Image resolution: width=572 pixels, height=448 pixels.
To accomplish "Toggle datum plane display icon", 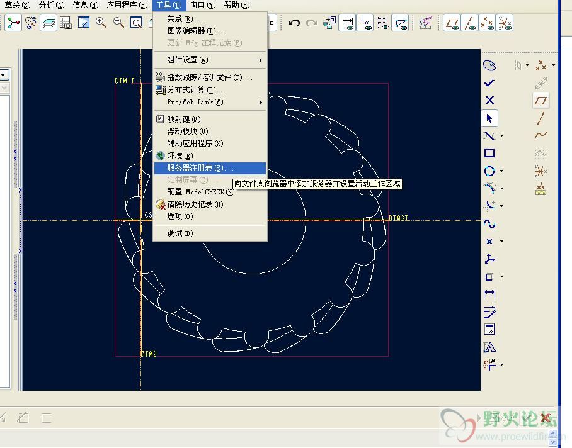I will coord(452,23).
